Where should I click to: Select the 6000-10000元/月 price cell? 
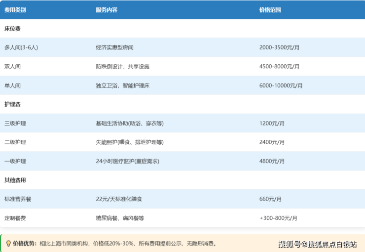pyautogui.click(x=281, y=85)
